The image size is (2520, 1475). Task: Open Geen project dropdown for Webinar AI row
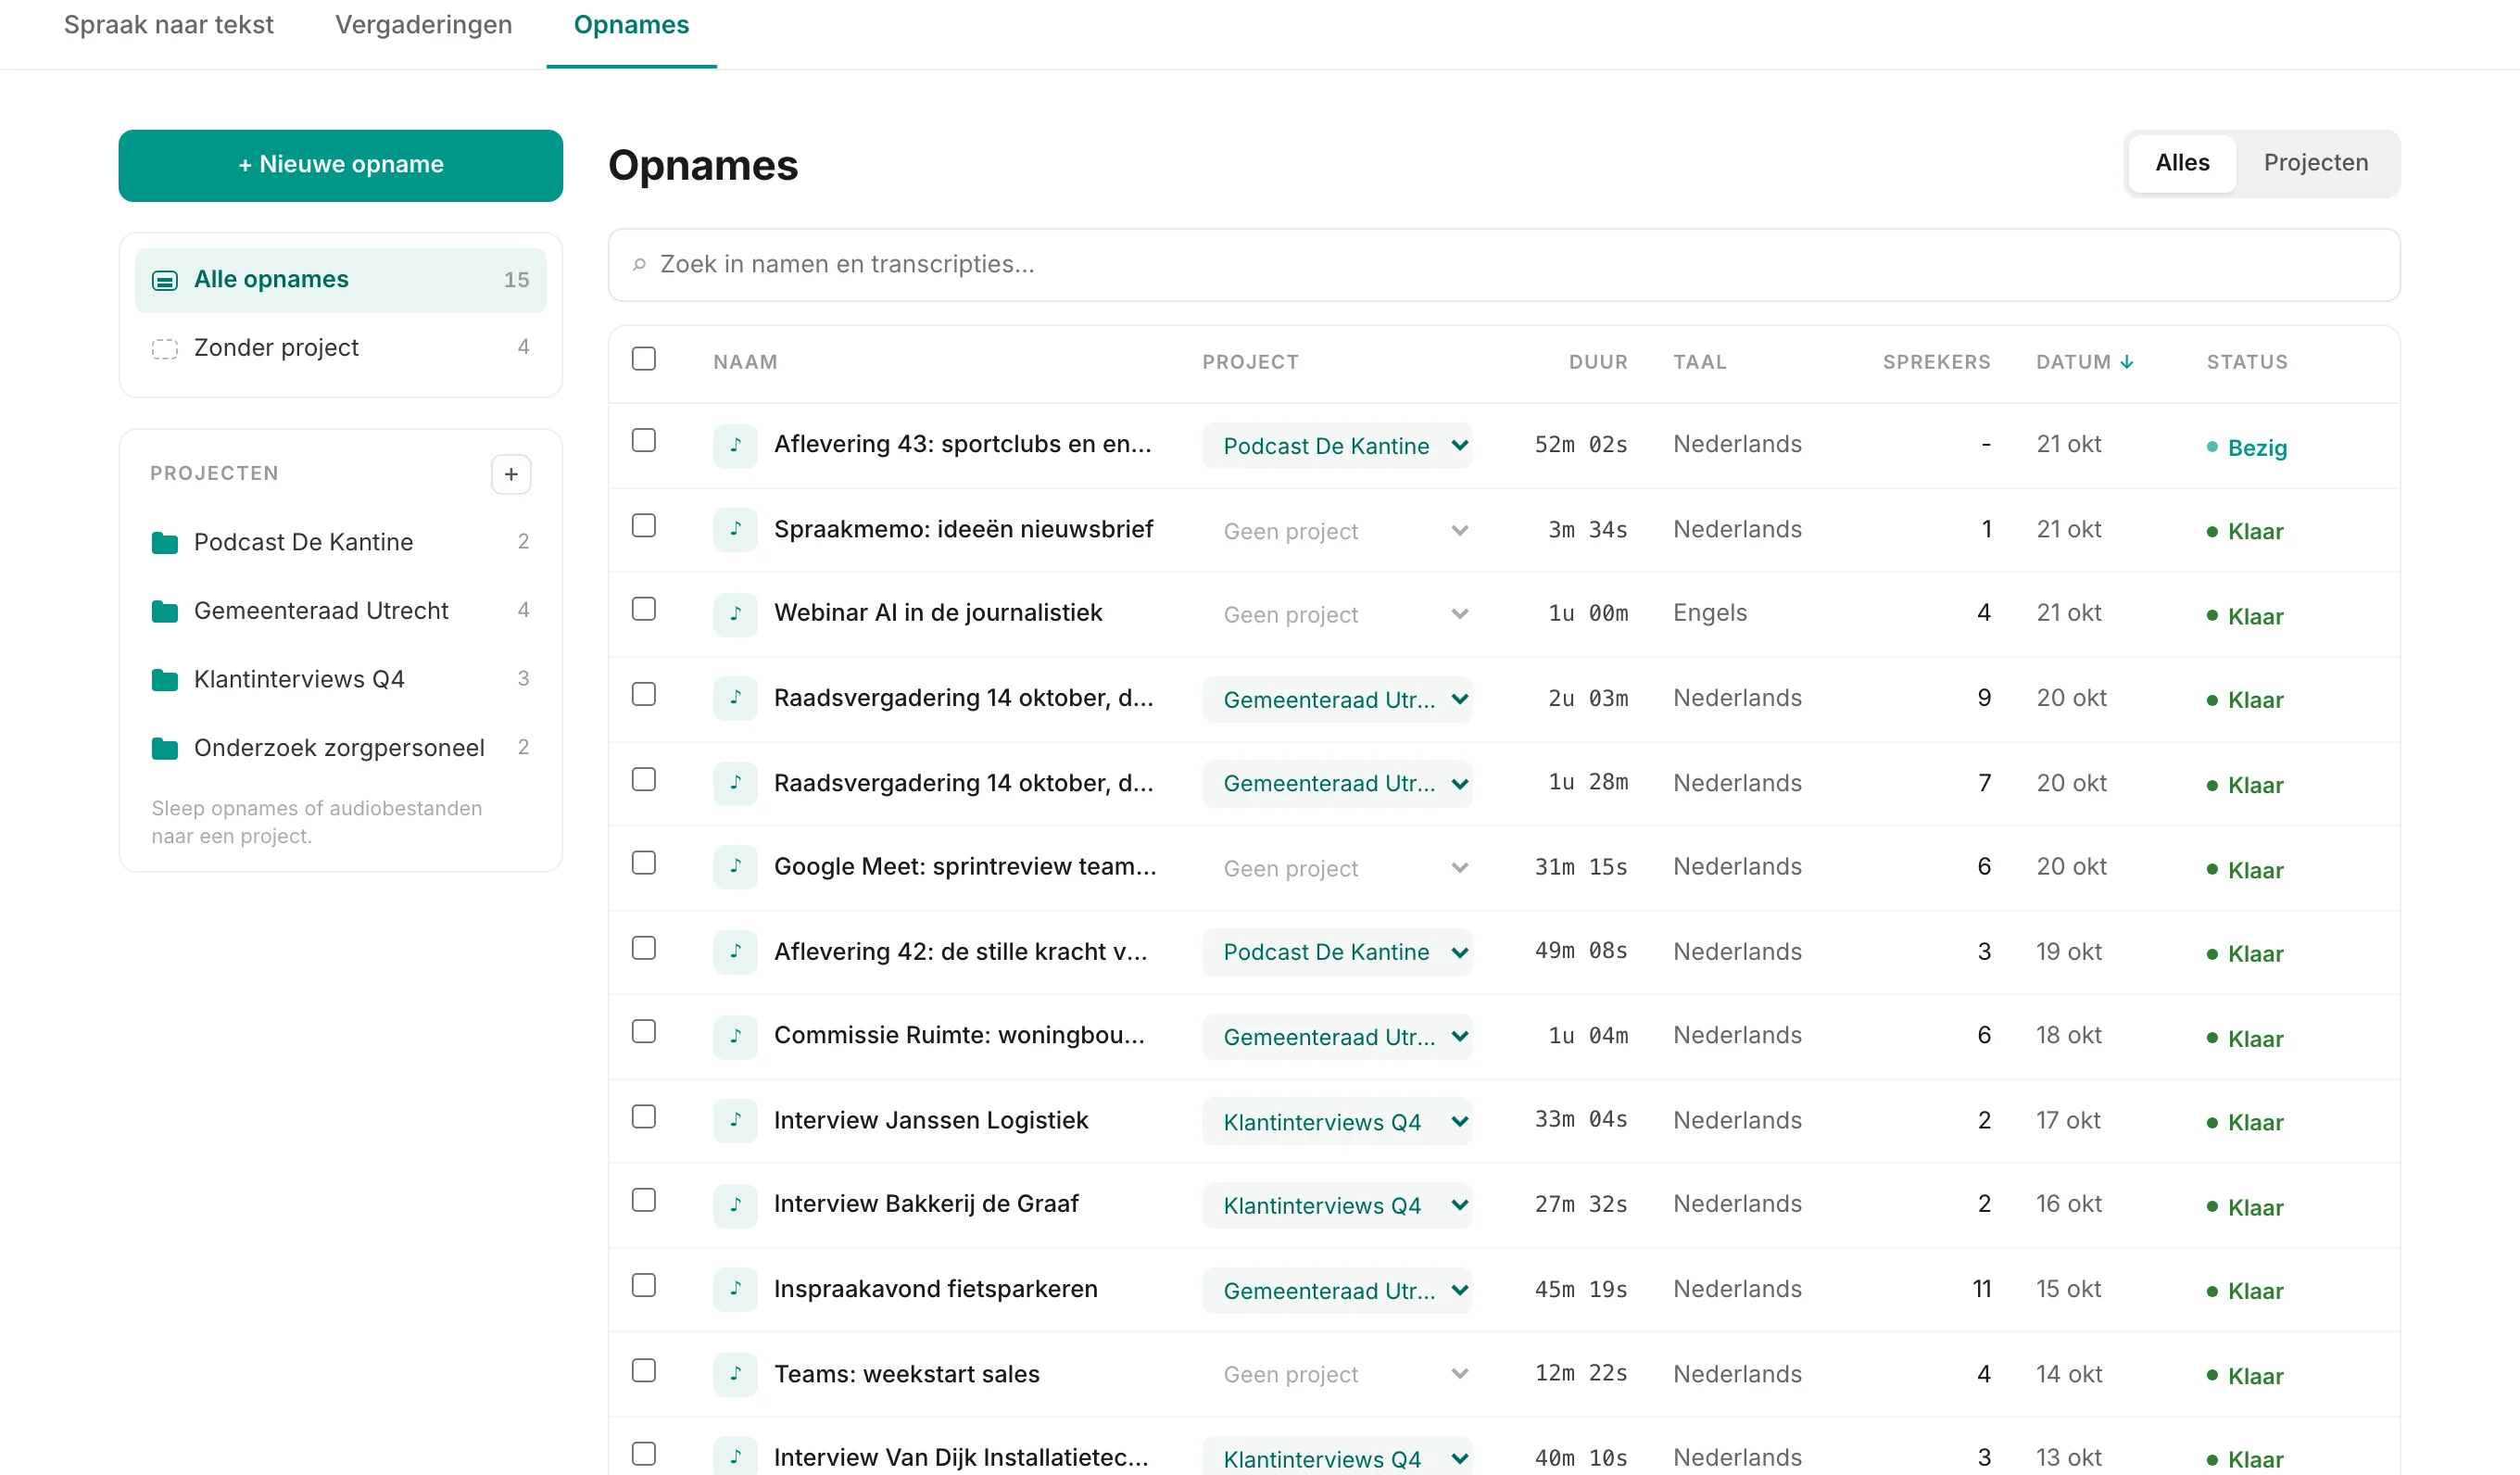(x=1337, y=615)
